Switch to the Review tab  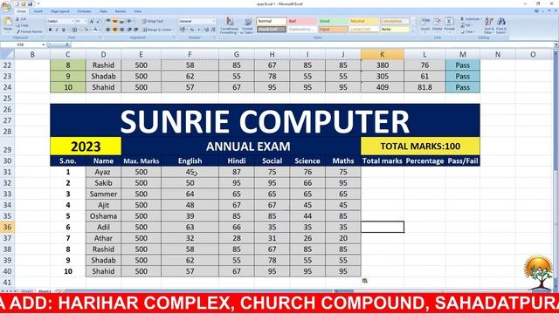tap(121, 11)
